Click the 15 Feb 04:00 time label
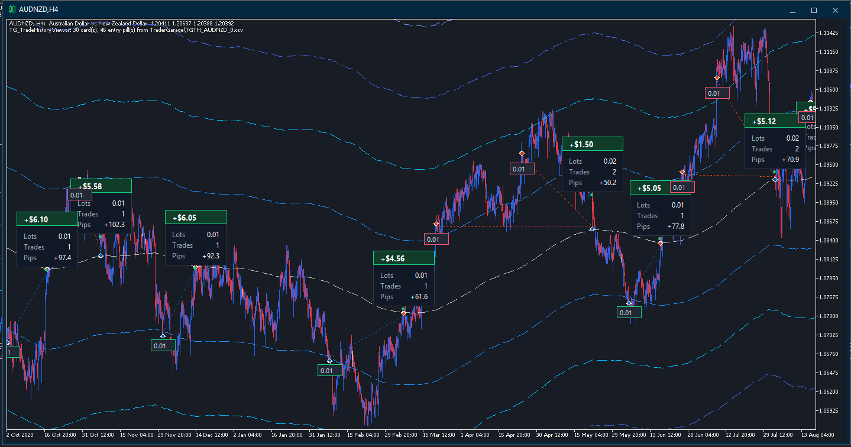Screen dimensions: 851x447 [x=363, y=433]
